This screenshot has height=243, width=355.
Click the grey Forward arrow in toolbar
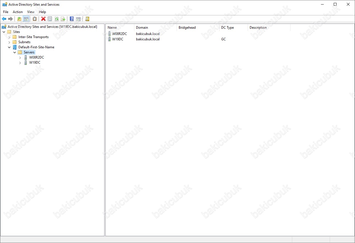coord(11,19)
